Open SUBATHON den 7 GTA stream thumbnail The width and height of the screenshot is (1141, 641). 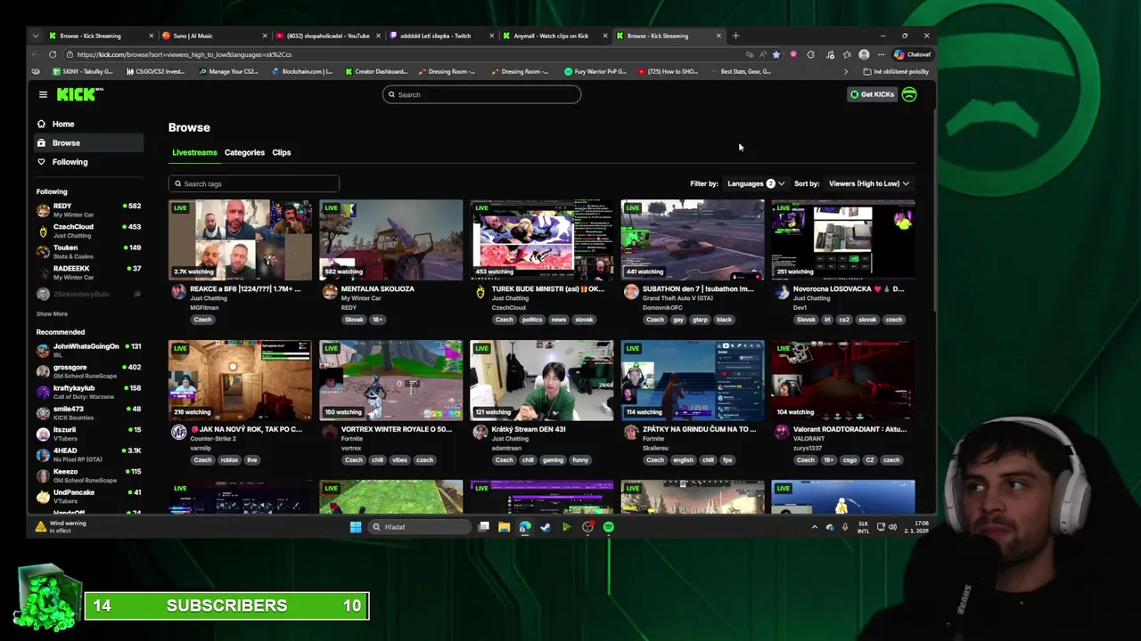coord(692,239)
